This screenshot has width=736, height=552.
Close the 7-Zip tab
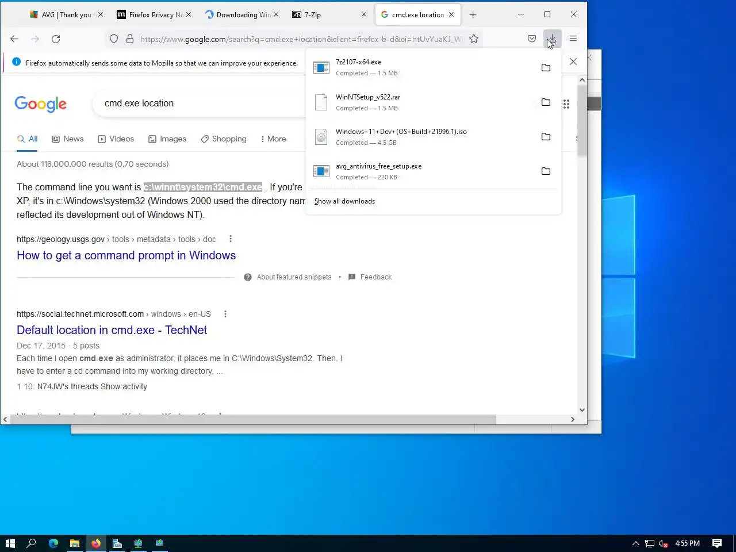364,14
